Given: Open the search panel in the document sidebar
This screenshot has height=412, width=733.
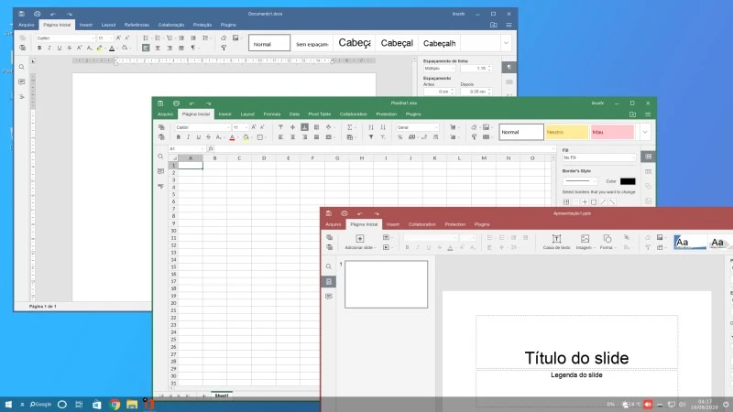Looking at the screenshot, I should point(21,67).
